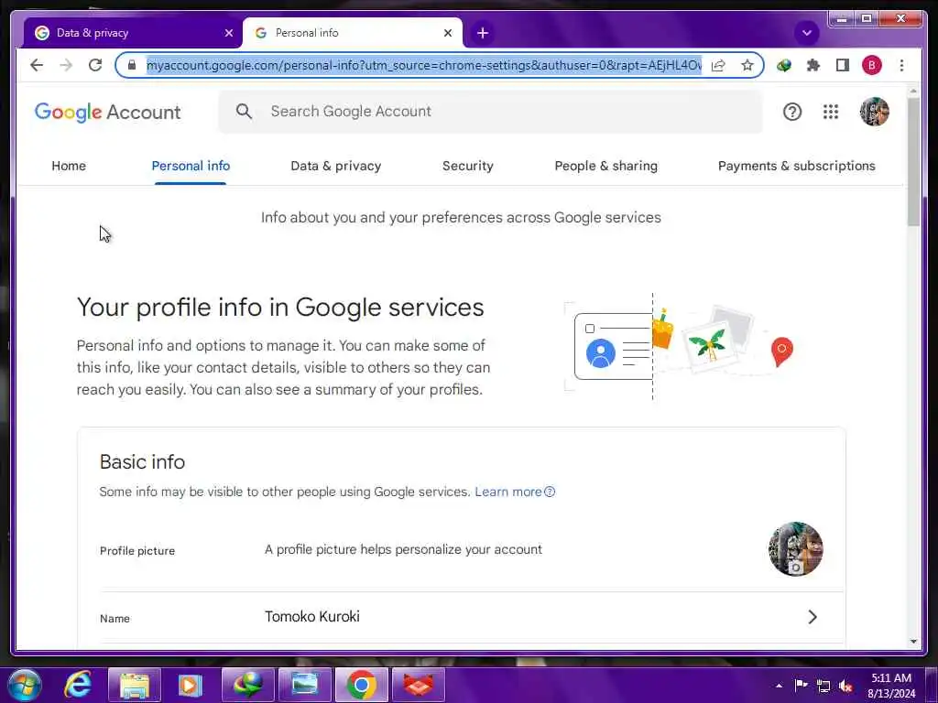Open the Data & privacy section
The height and width of the screenshot is (703, 938).
335,167
